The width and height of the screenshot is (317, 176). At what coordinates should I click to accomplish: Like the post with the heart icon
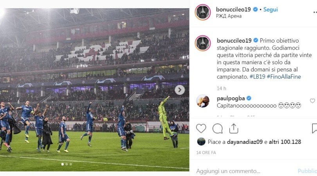[x=201, y=128]
